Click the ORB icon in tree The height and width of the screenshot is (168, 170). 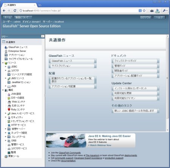9,141
